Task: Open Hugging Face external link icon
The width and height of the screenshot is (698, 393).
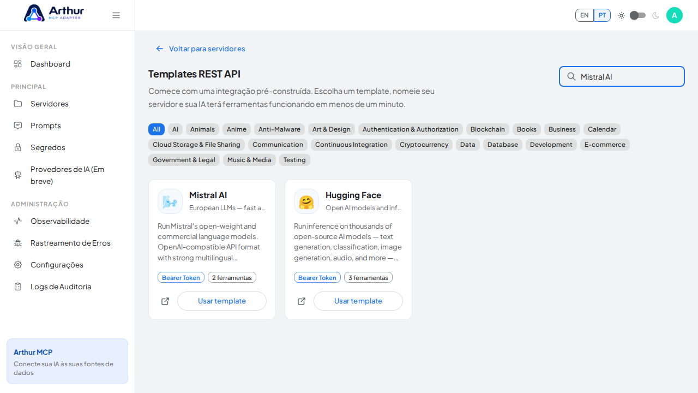Action: point(302,301)
